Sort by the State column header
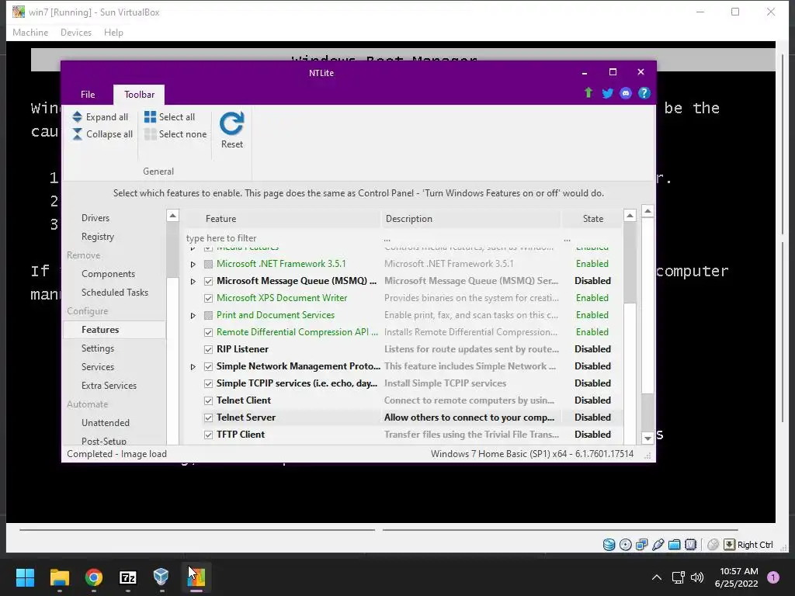795x596 pixels. [592, 218]
